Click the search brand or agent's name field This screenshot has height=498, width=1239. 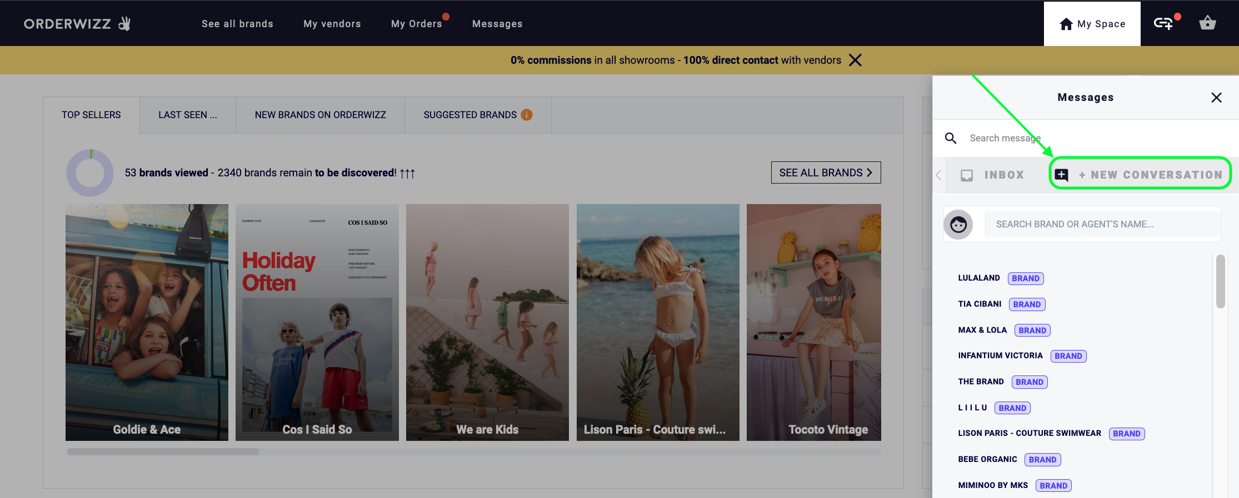(1102, 224)
